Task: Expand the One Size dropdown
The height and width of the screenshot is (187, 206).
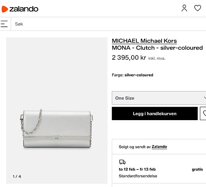Action: coord(159,98)
